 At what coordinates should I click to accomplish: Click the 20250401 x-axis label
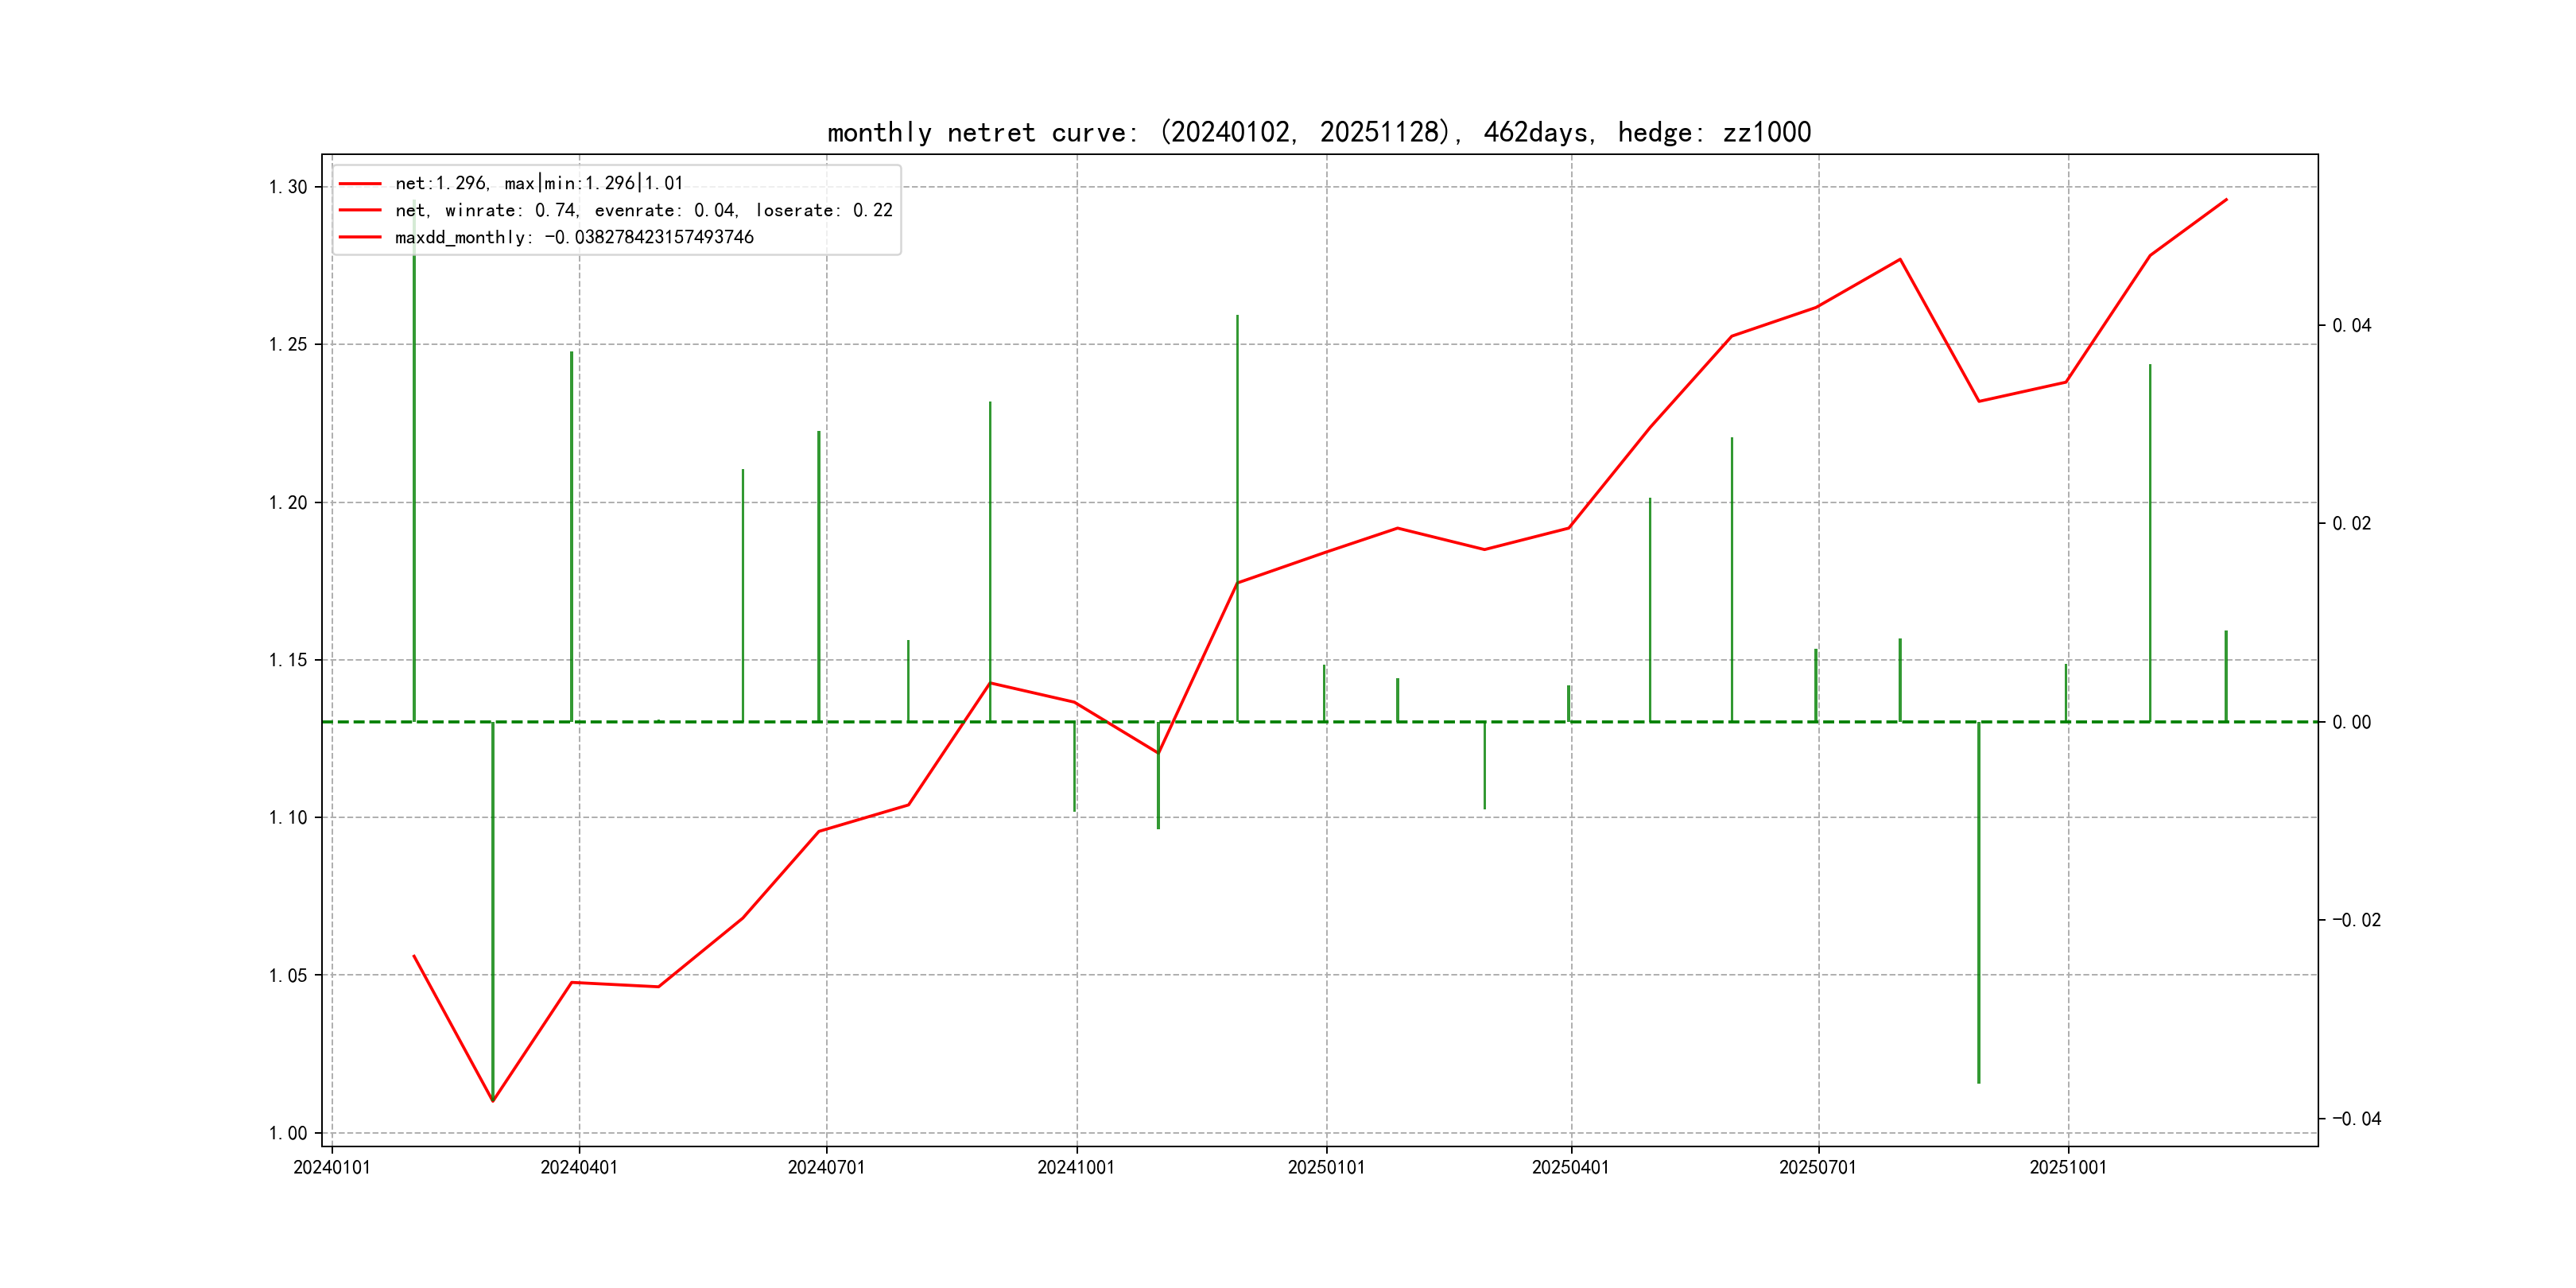coord(1570,1167)
